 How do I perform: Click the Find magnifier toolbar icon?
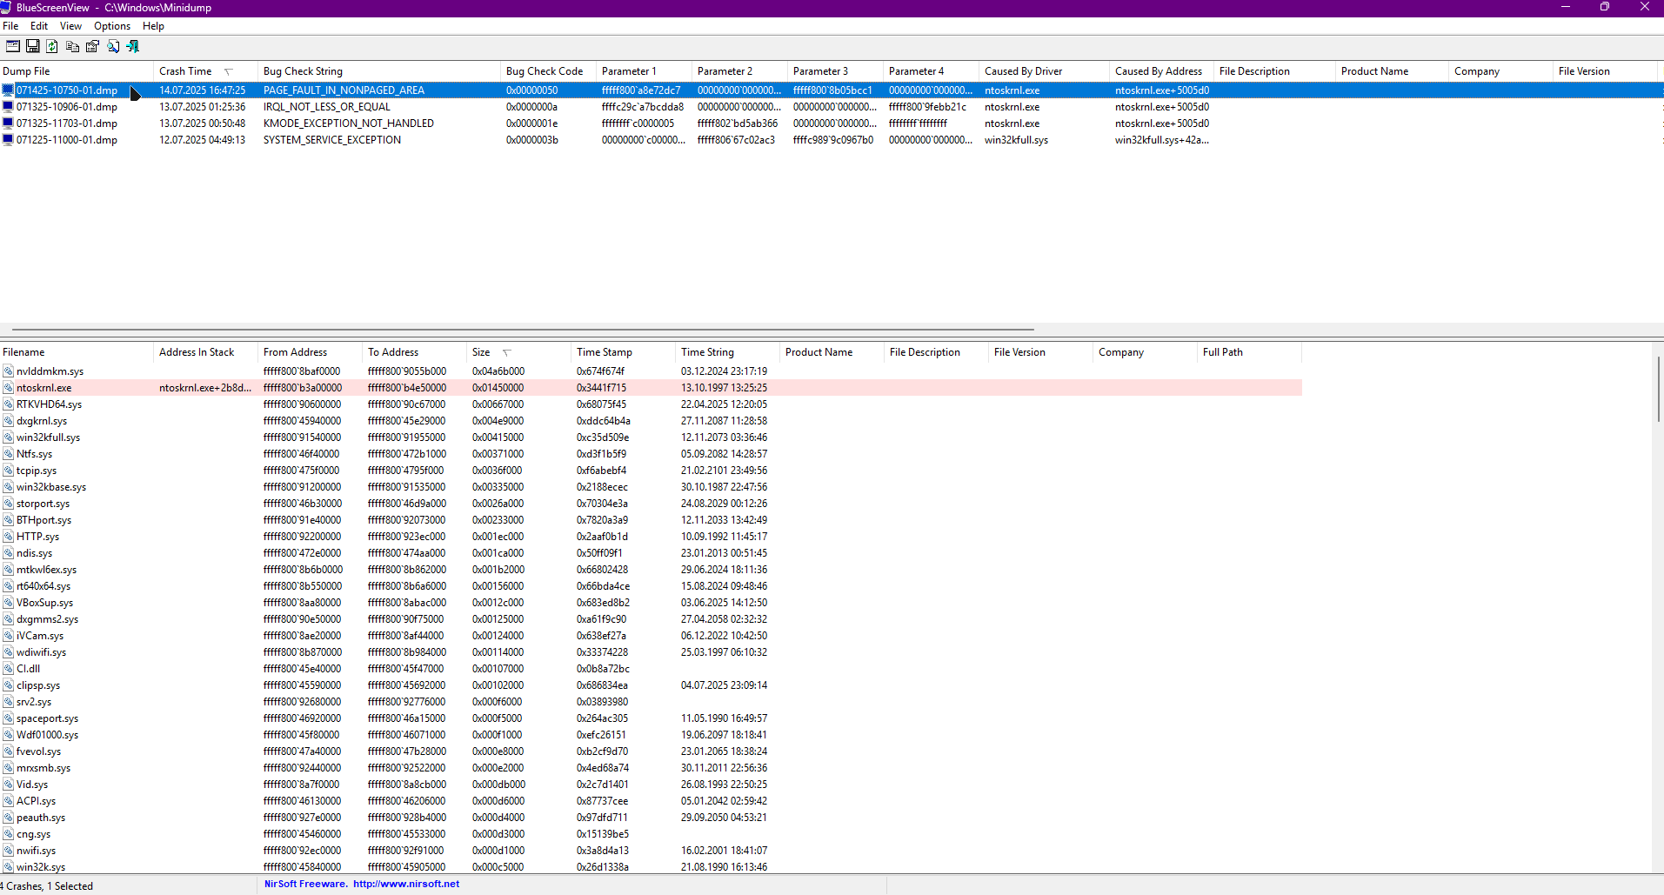point(113,46)
